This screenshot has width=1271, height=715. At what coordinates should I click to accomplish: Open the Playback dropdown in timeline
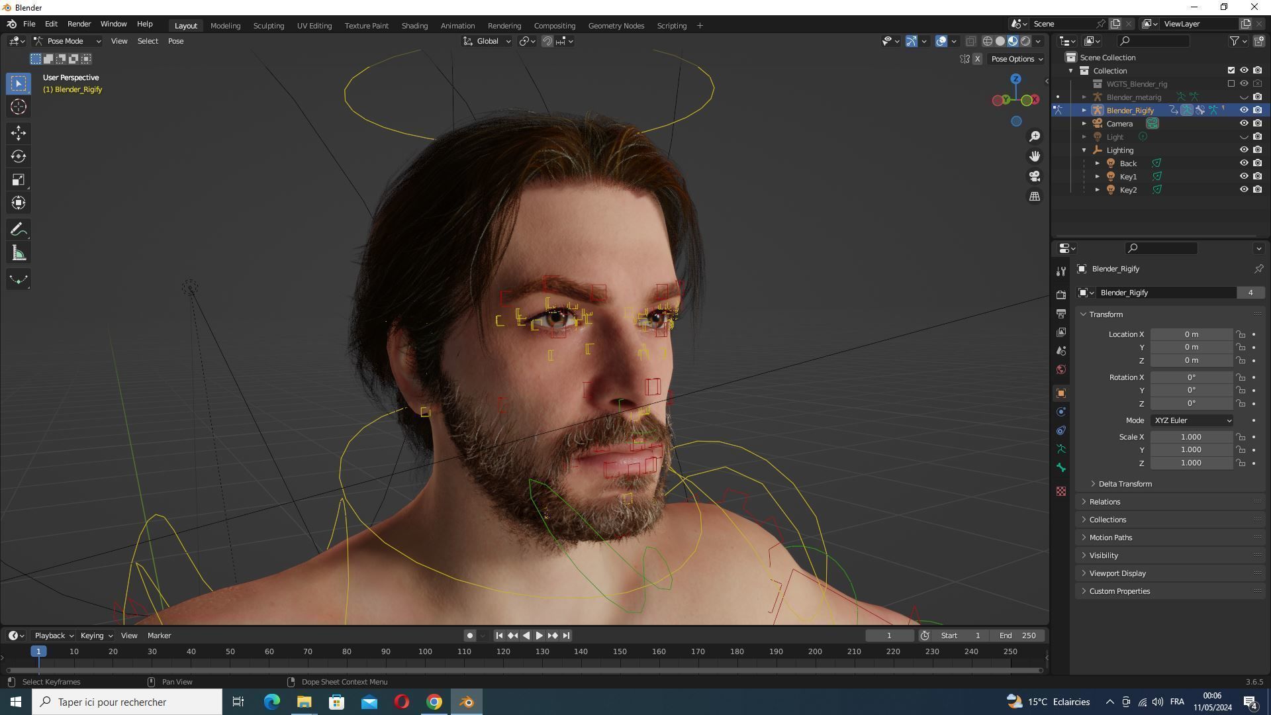(54, 636)
